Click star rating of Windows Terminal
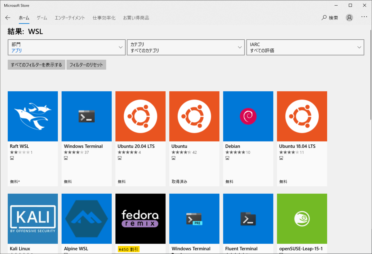 (x=74, y=152)
